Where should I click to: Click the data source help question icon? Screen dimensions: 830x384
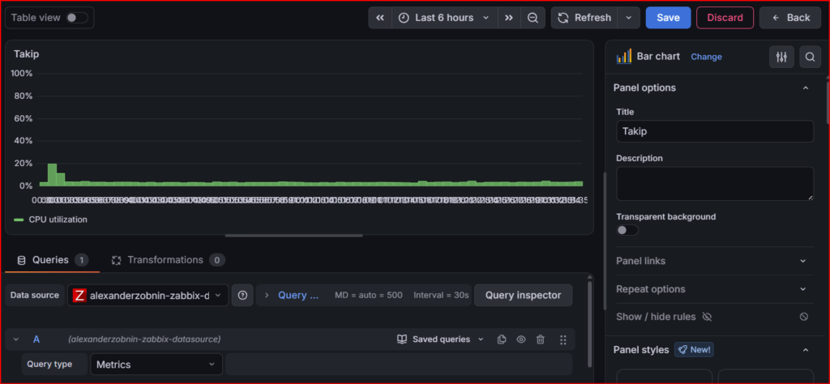(242, 295)
